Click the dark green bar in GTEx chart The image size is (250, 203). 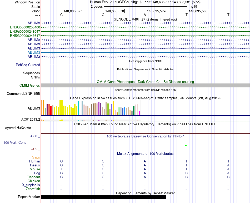134,110
